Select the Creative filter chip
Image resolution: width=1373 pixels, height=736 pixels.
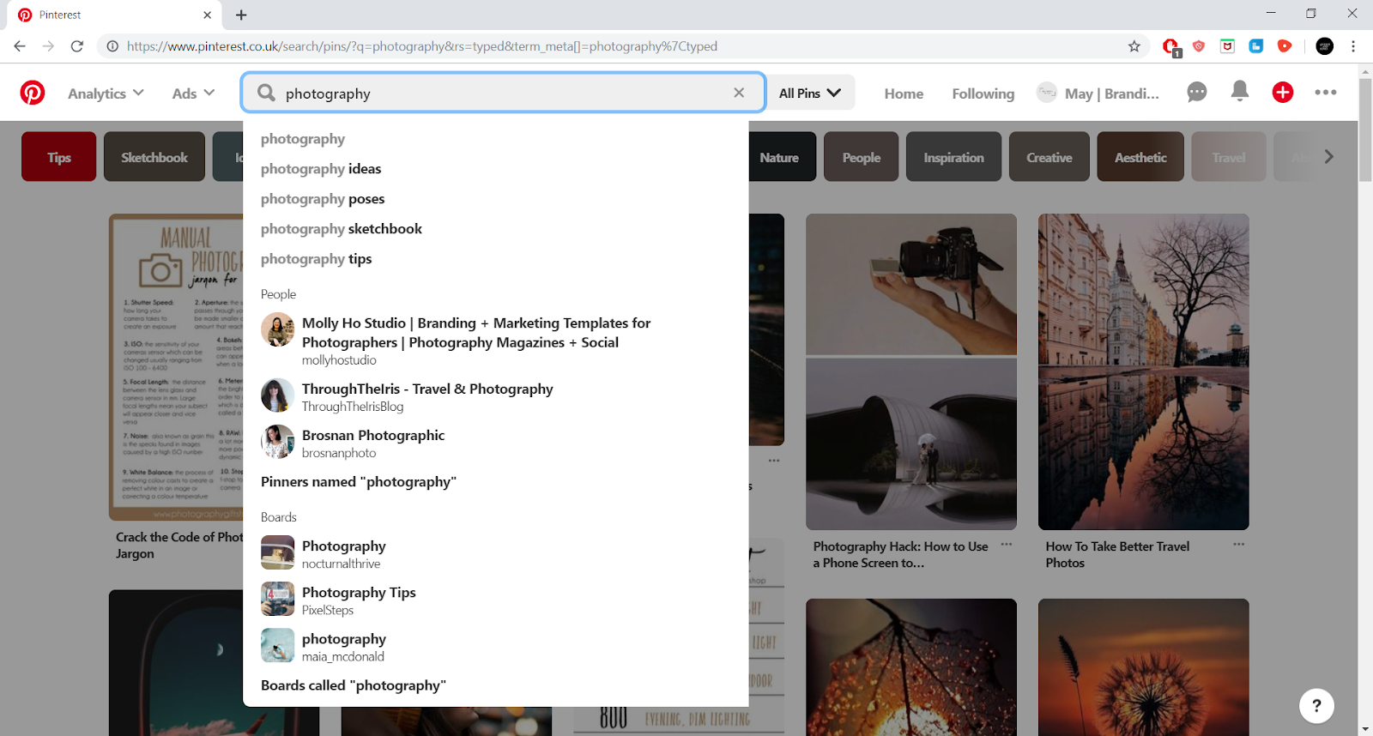[x=1049, y=156]
